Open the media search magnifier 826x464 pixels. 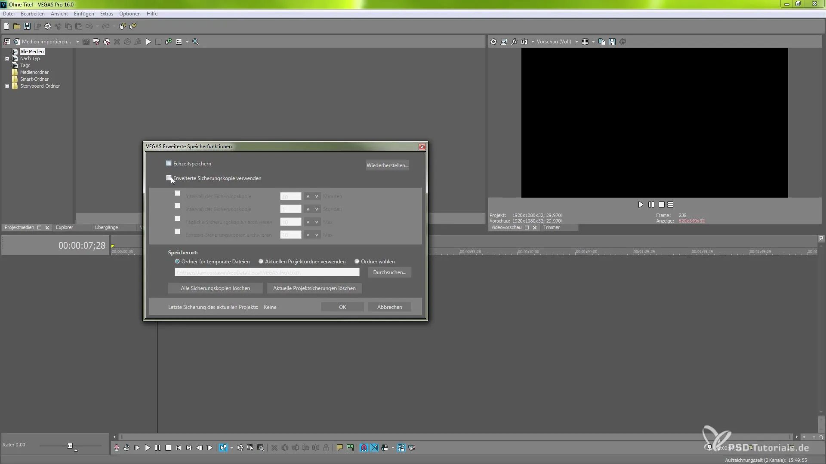pos(196,42)
